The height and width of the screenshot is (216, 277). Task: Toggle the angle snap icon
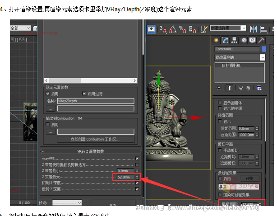click(173, 29)
